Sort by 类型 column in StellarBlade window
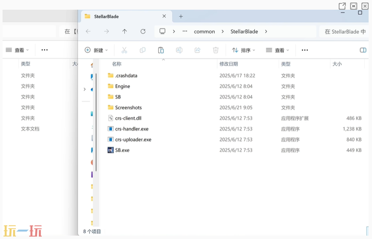This screenshot has height=239, width=372. pos(286,64)
